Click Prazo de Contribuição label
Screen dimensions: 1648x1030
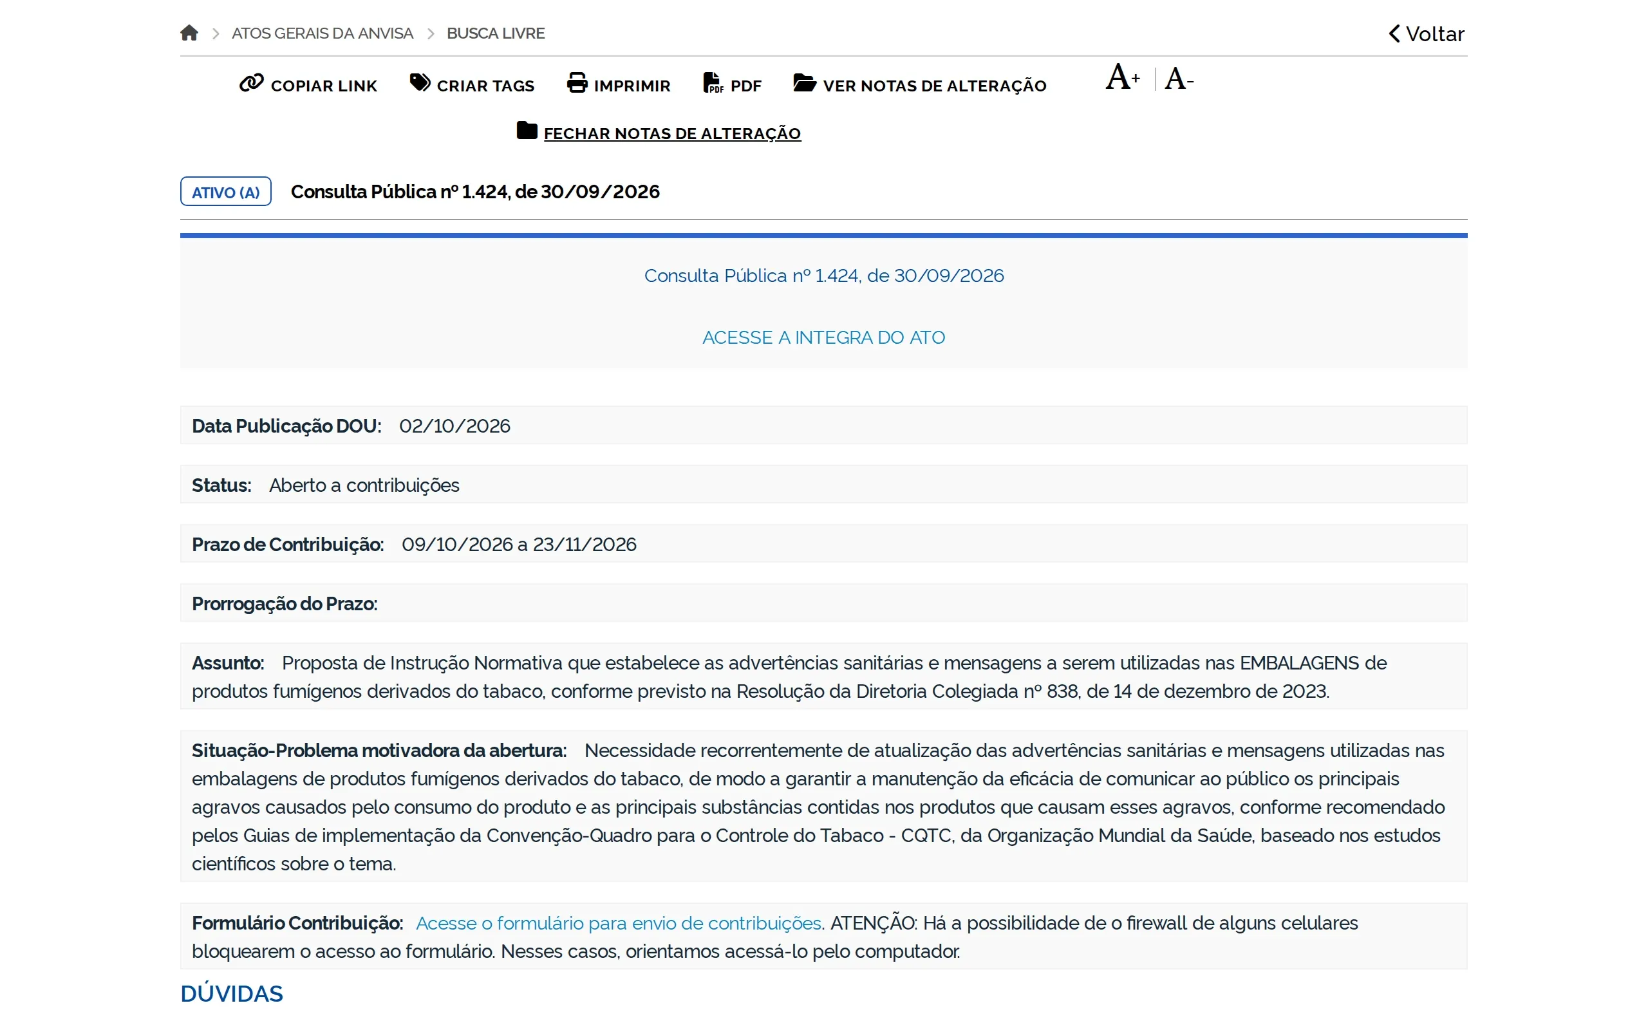(287, 545)
